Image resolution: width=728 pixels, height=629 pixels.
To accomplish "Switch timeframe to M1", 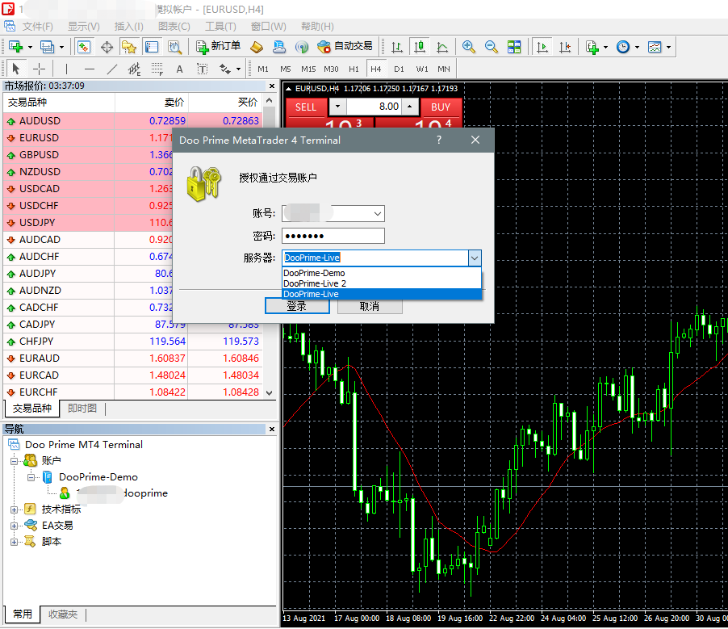I will (x=263, y=69).
